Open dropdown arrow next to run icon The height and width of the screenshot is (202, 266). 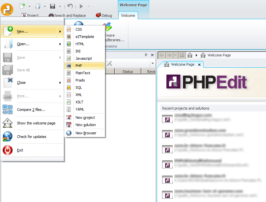coord(88,6)
